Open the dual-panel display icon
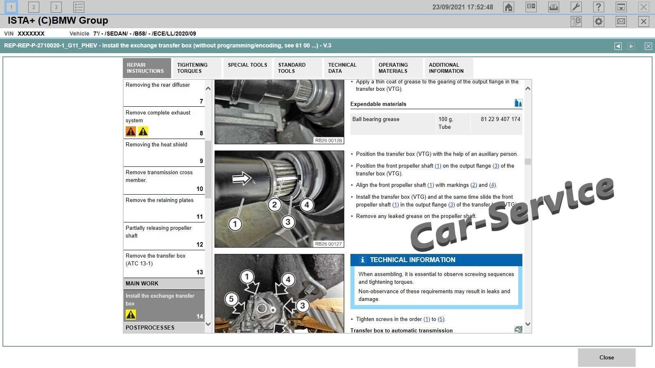This screenshot has width=655, height=368. [531, 7]
